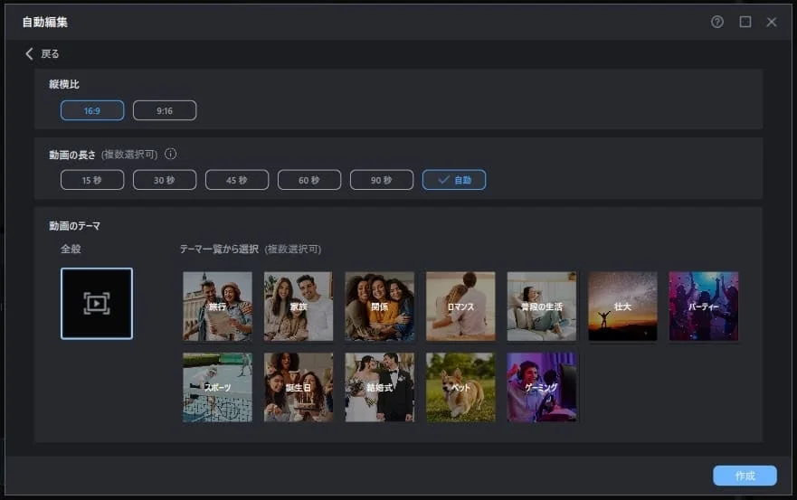Pick the パーティー party theme
The image size is (797, 500).
pyautogui.click(x=703, y=307)
